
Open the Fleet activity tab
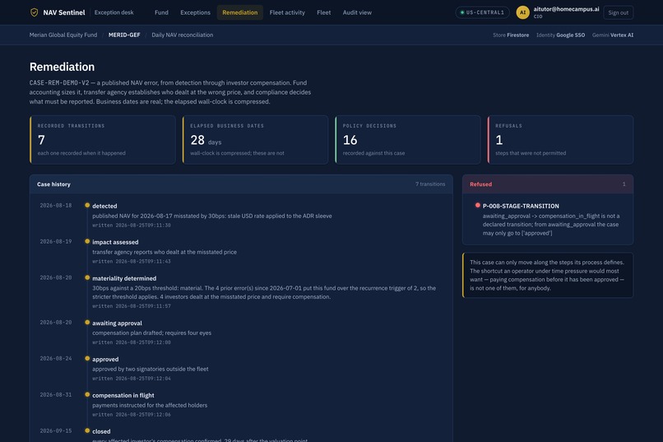(287, 12)
